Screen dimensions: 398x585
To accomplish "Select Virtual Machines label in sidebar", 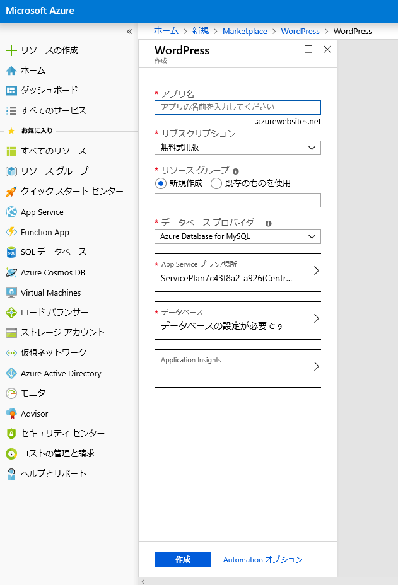I will click(51, 293).
